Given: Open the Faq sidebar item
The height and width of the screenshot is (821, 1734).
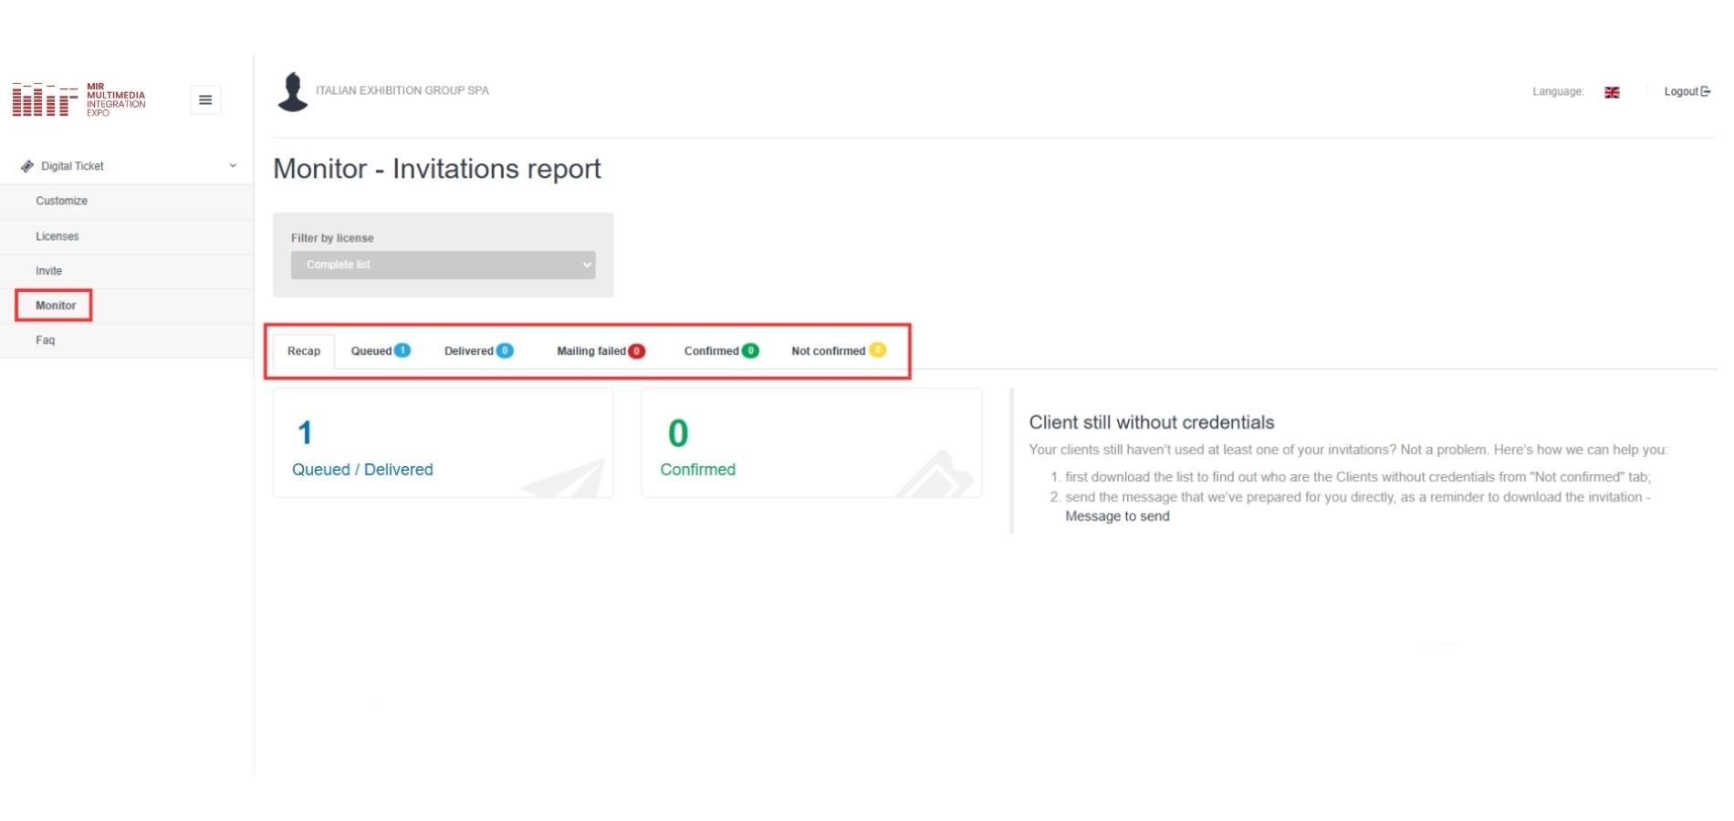Looking at the screenshot, I should coord(46,340).
